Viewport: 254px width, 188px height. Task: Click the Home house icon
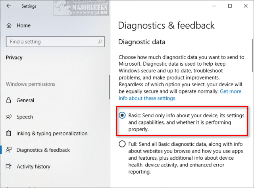click(x=9, y=25)
